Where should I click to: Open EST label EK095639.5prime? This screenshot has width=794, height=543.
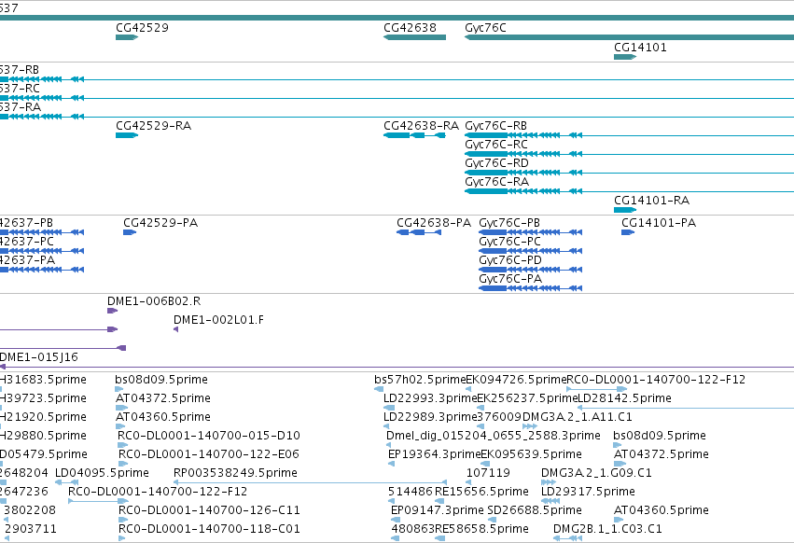tap(531, 455)
